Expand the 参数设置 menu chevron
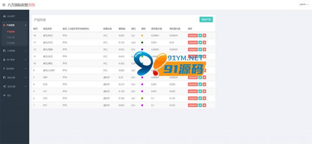312x144 pixels. point(26,78)
